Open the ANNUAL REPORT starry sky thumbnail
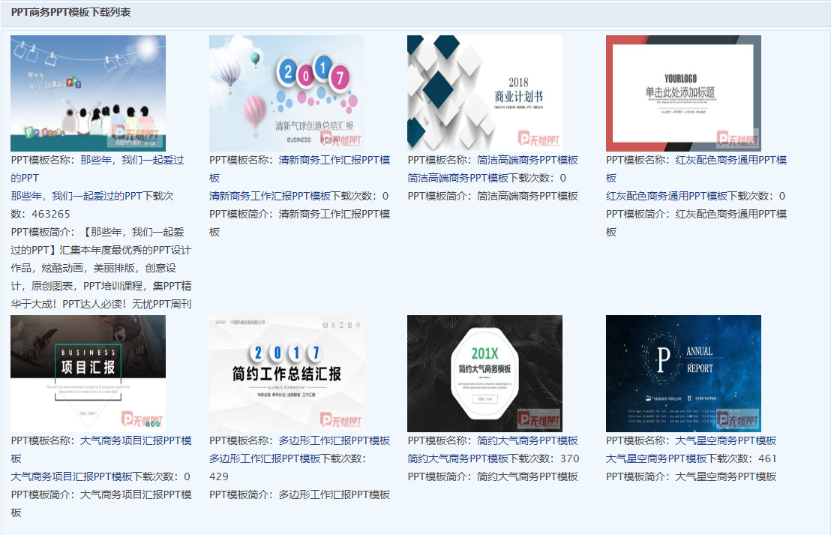The width and height of the screenshot is (831, 535). (684, 373)
